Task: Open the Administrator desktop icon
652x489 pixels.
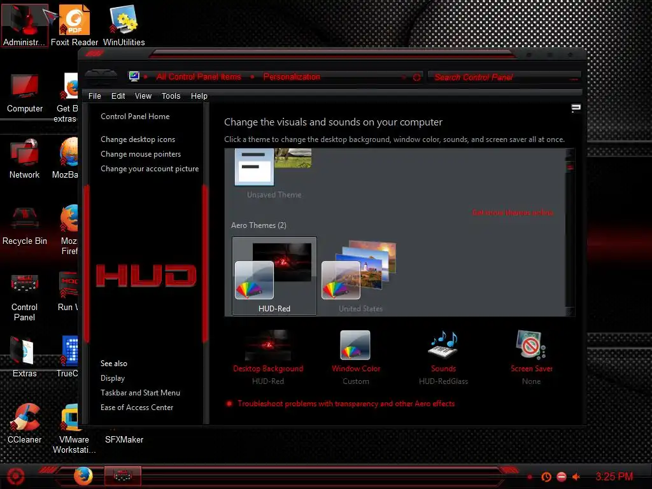Action: pyautogui.click(x=24, y=25)
